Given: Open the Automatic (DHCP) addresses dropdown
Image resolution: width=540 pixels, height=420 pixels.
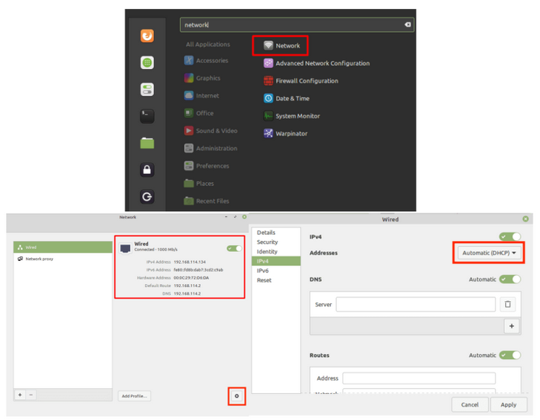Looking at the screenshot, I should point(489,253).
